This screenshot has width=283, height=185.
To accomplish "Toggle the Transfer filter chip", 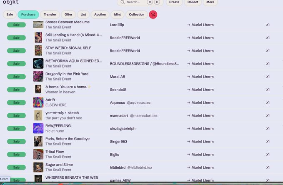I will [x=50, y=15].
